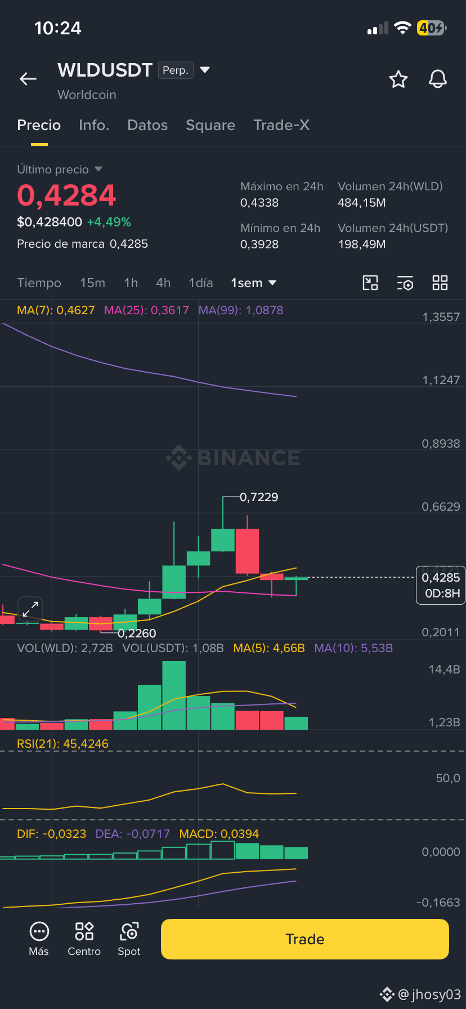Viewport: 466px width, 1009px height.
Task: Tap the Worldcoin subtitle
Action: (87, 95)
